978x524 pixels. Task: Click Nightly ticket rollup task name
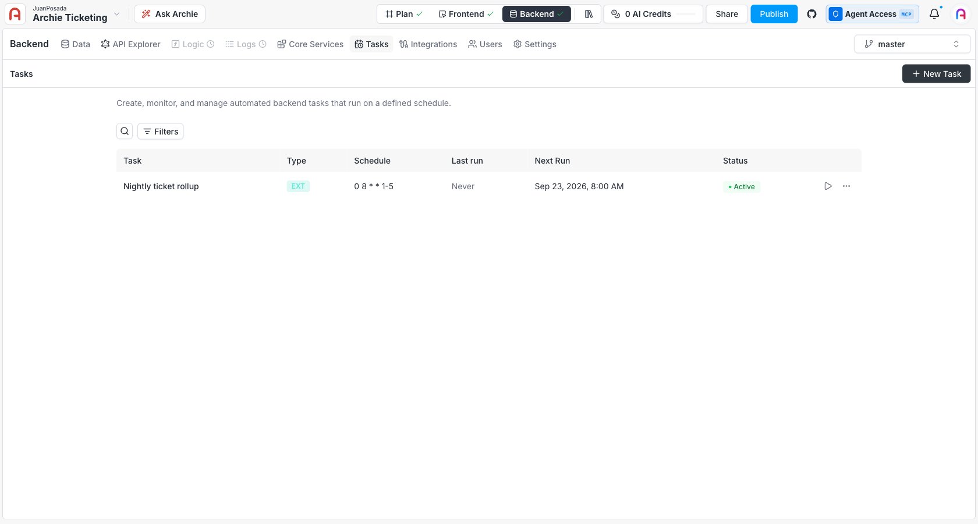tap(161, 186)
